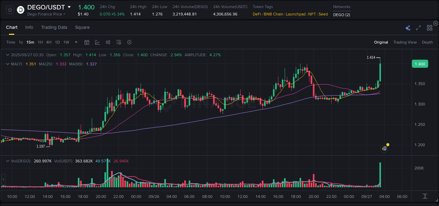Select the 1D timeframe
439x206 pixels.
coord(57,42)
